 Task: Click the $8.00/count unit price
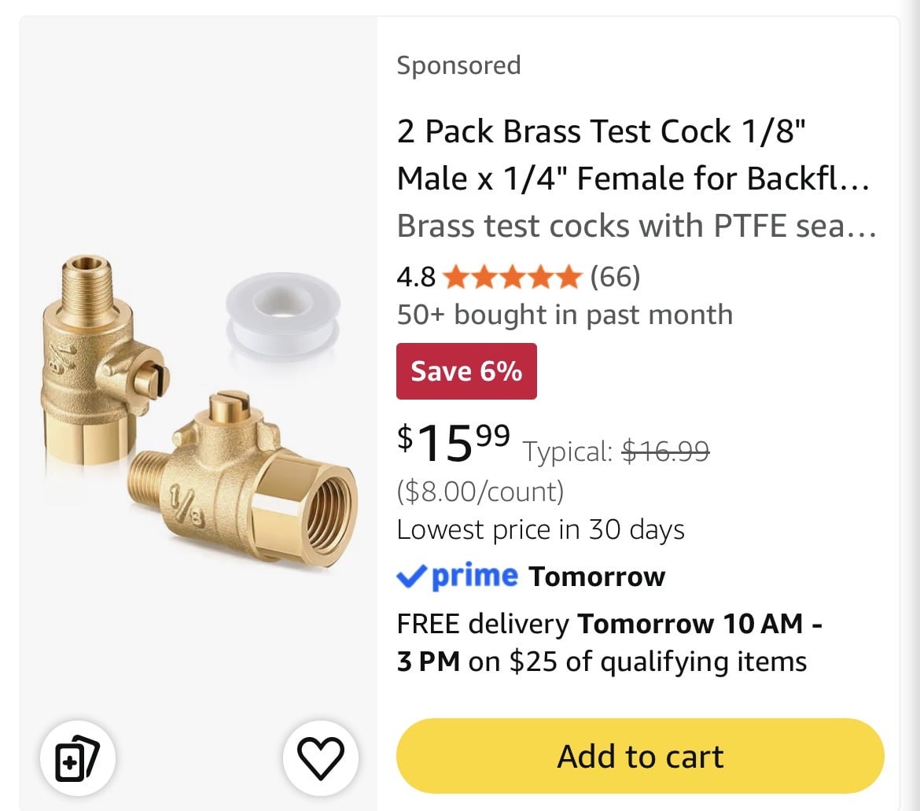[480, 491]
